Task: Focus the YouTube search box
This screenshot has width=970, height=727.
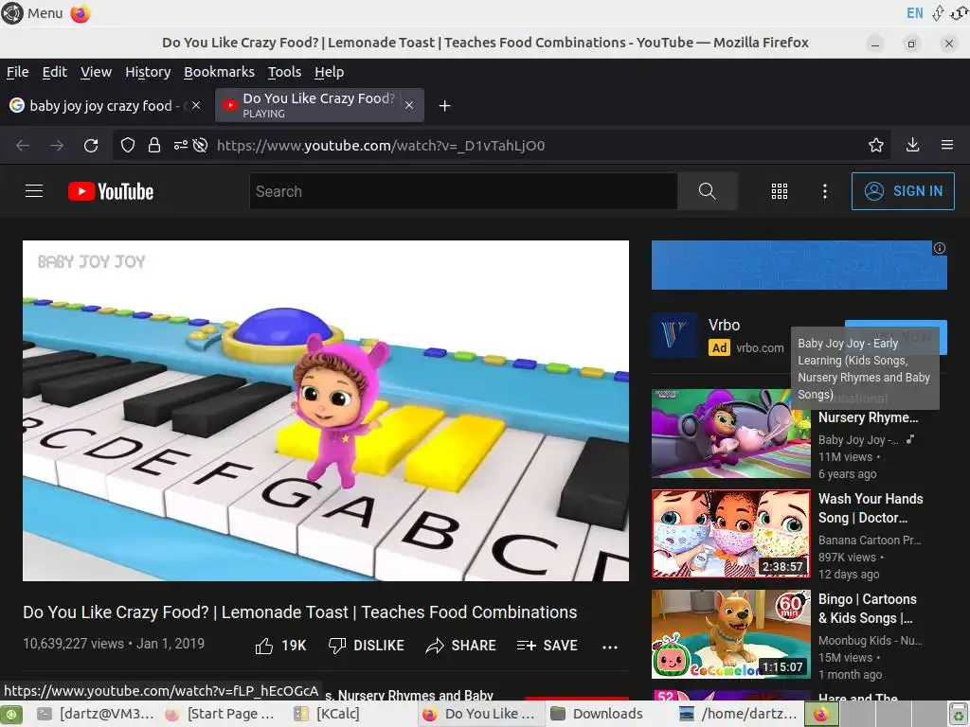Action: [463, 191]
